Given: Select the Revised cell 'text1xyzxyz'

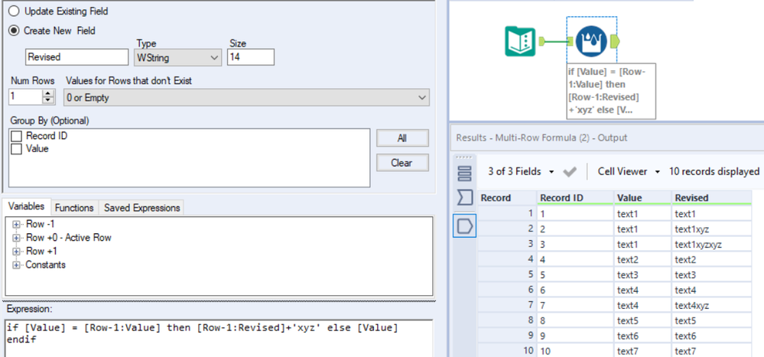Looking at the screenshot, I should (x=711, y=245).
